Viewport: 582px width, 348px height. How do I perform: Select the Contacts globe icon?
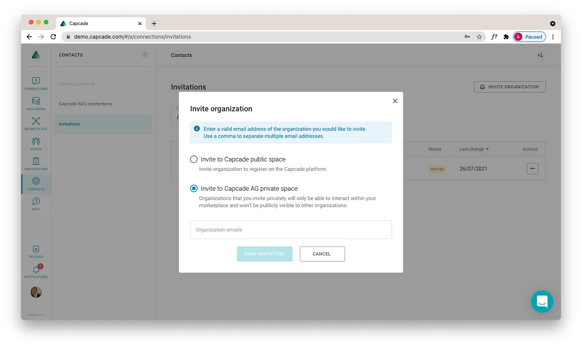pyautogui.click(x=36, y=181)
